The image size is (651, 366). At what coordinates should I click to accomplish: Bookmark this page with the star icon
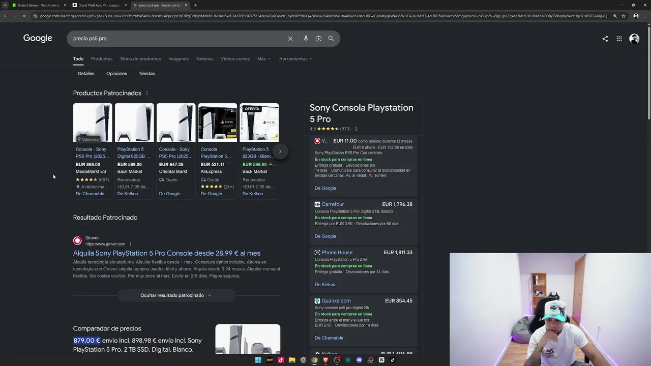[623, 16]
